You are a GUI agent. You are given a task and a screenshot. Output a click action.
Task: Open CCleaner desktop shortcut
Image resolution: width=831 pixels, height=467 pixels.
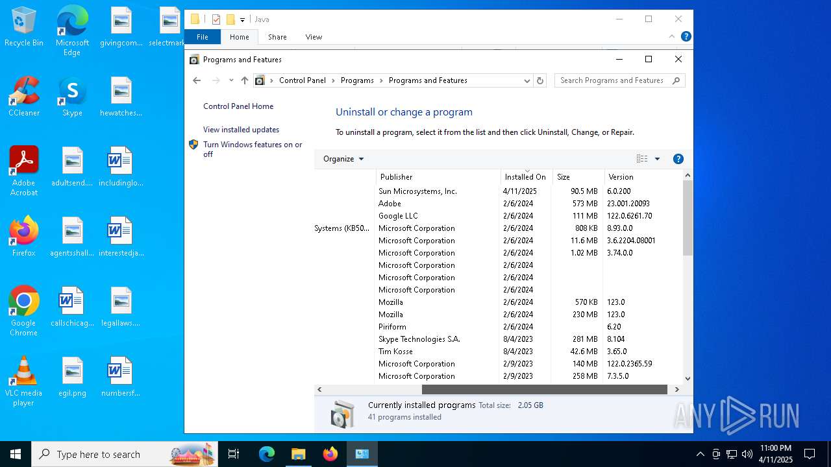pos(24,97)
